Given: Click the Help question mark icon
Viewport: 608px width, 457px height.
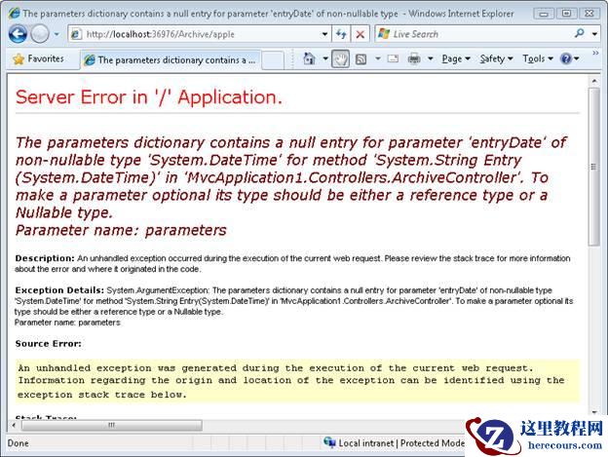Looking at the screenshot, I should click(566, 58).
